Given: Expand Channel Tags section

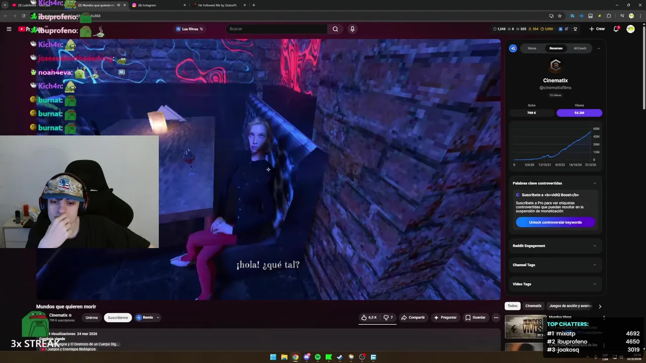Looking at the screenshot, I should 554,265.
